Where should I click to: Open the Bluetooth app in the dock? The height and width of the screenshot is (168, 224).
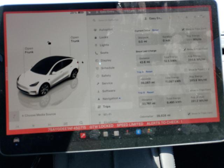click(138, 132)
